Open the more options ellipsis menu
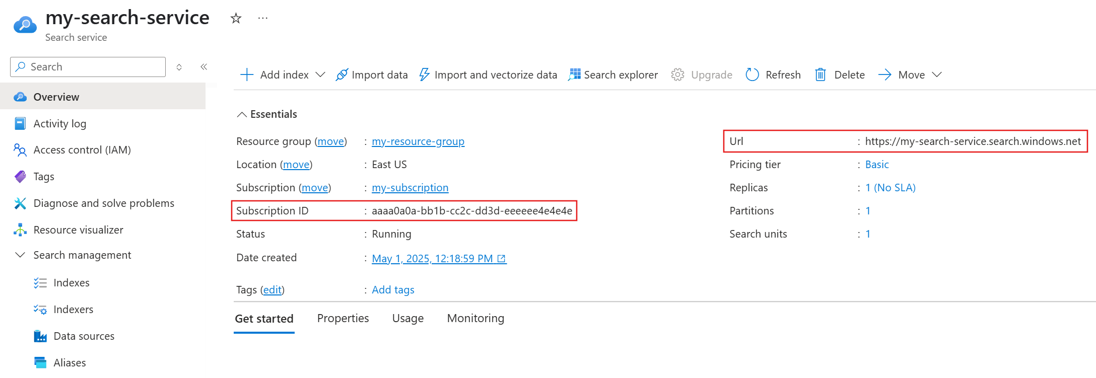The width and height of the screenshot is (1096, 378). click(x=262, y=19)
